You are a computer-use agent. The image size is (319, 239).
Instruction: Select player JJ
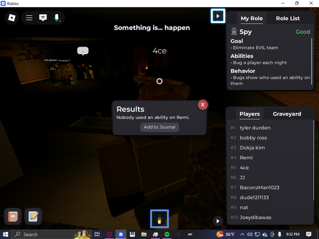coord(270,178)
